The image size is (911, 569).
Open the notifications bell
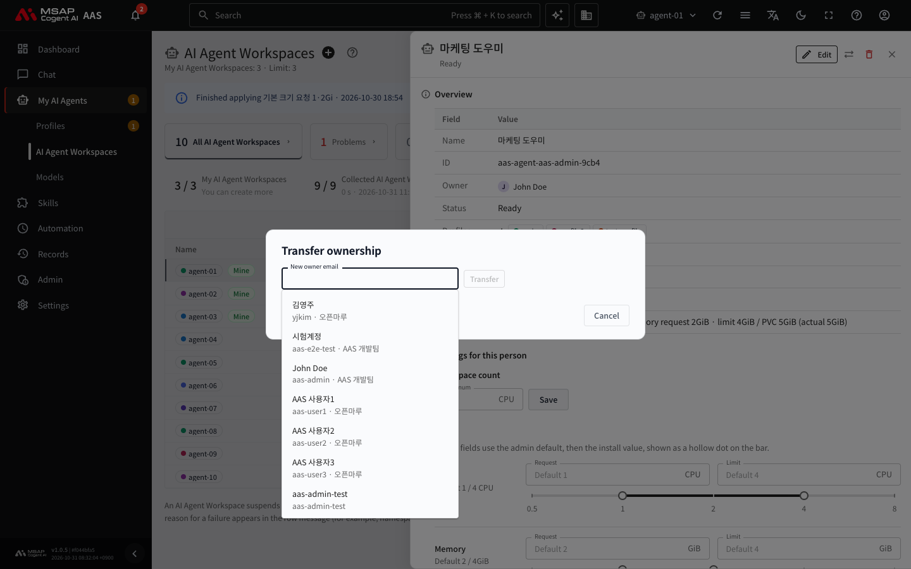click(135, 15)
